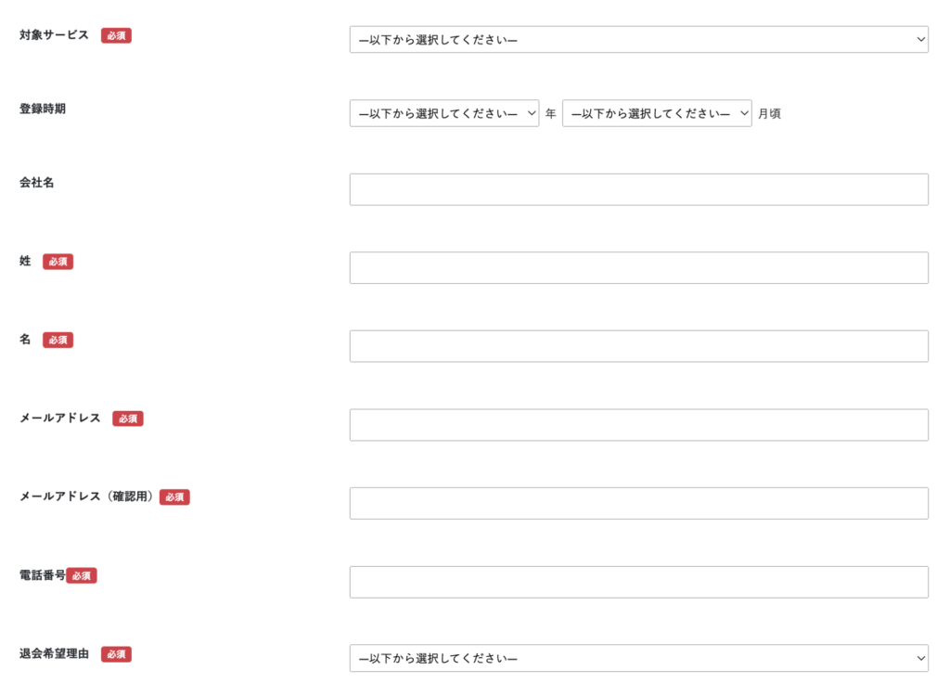
Task: Click the 必須 badge beside メールアドレス
Action: (x=128, y=419)
